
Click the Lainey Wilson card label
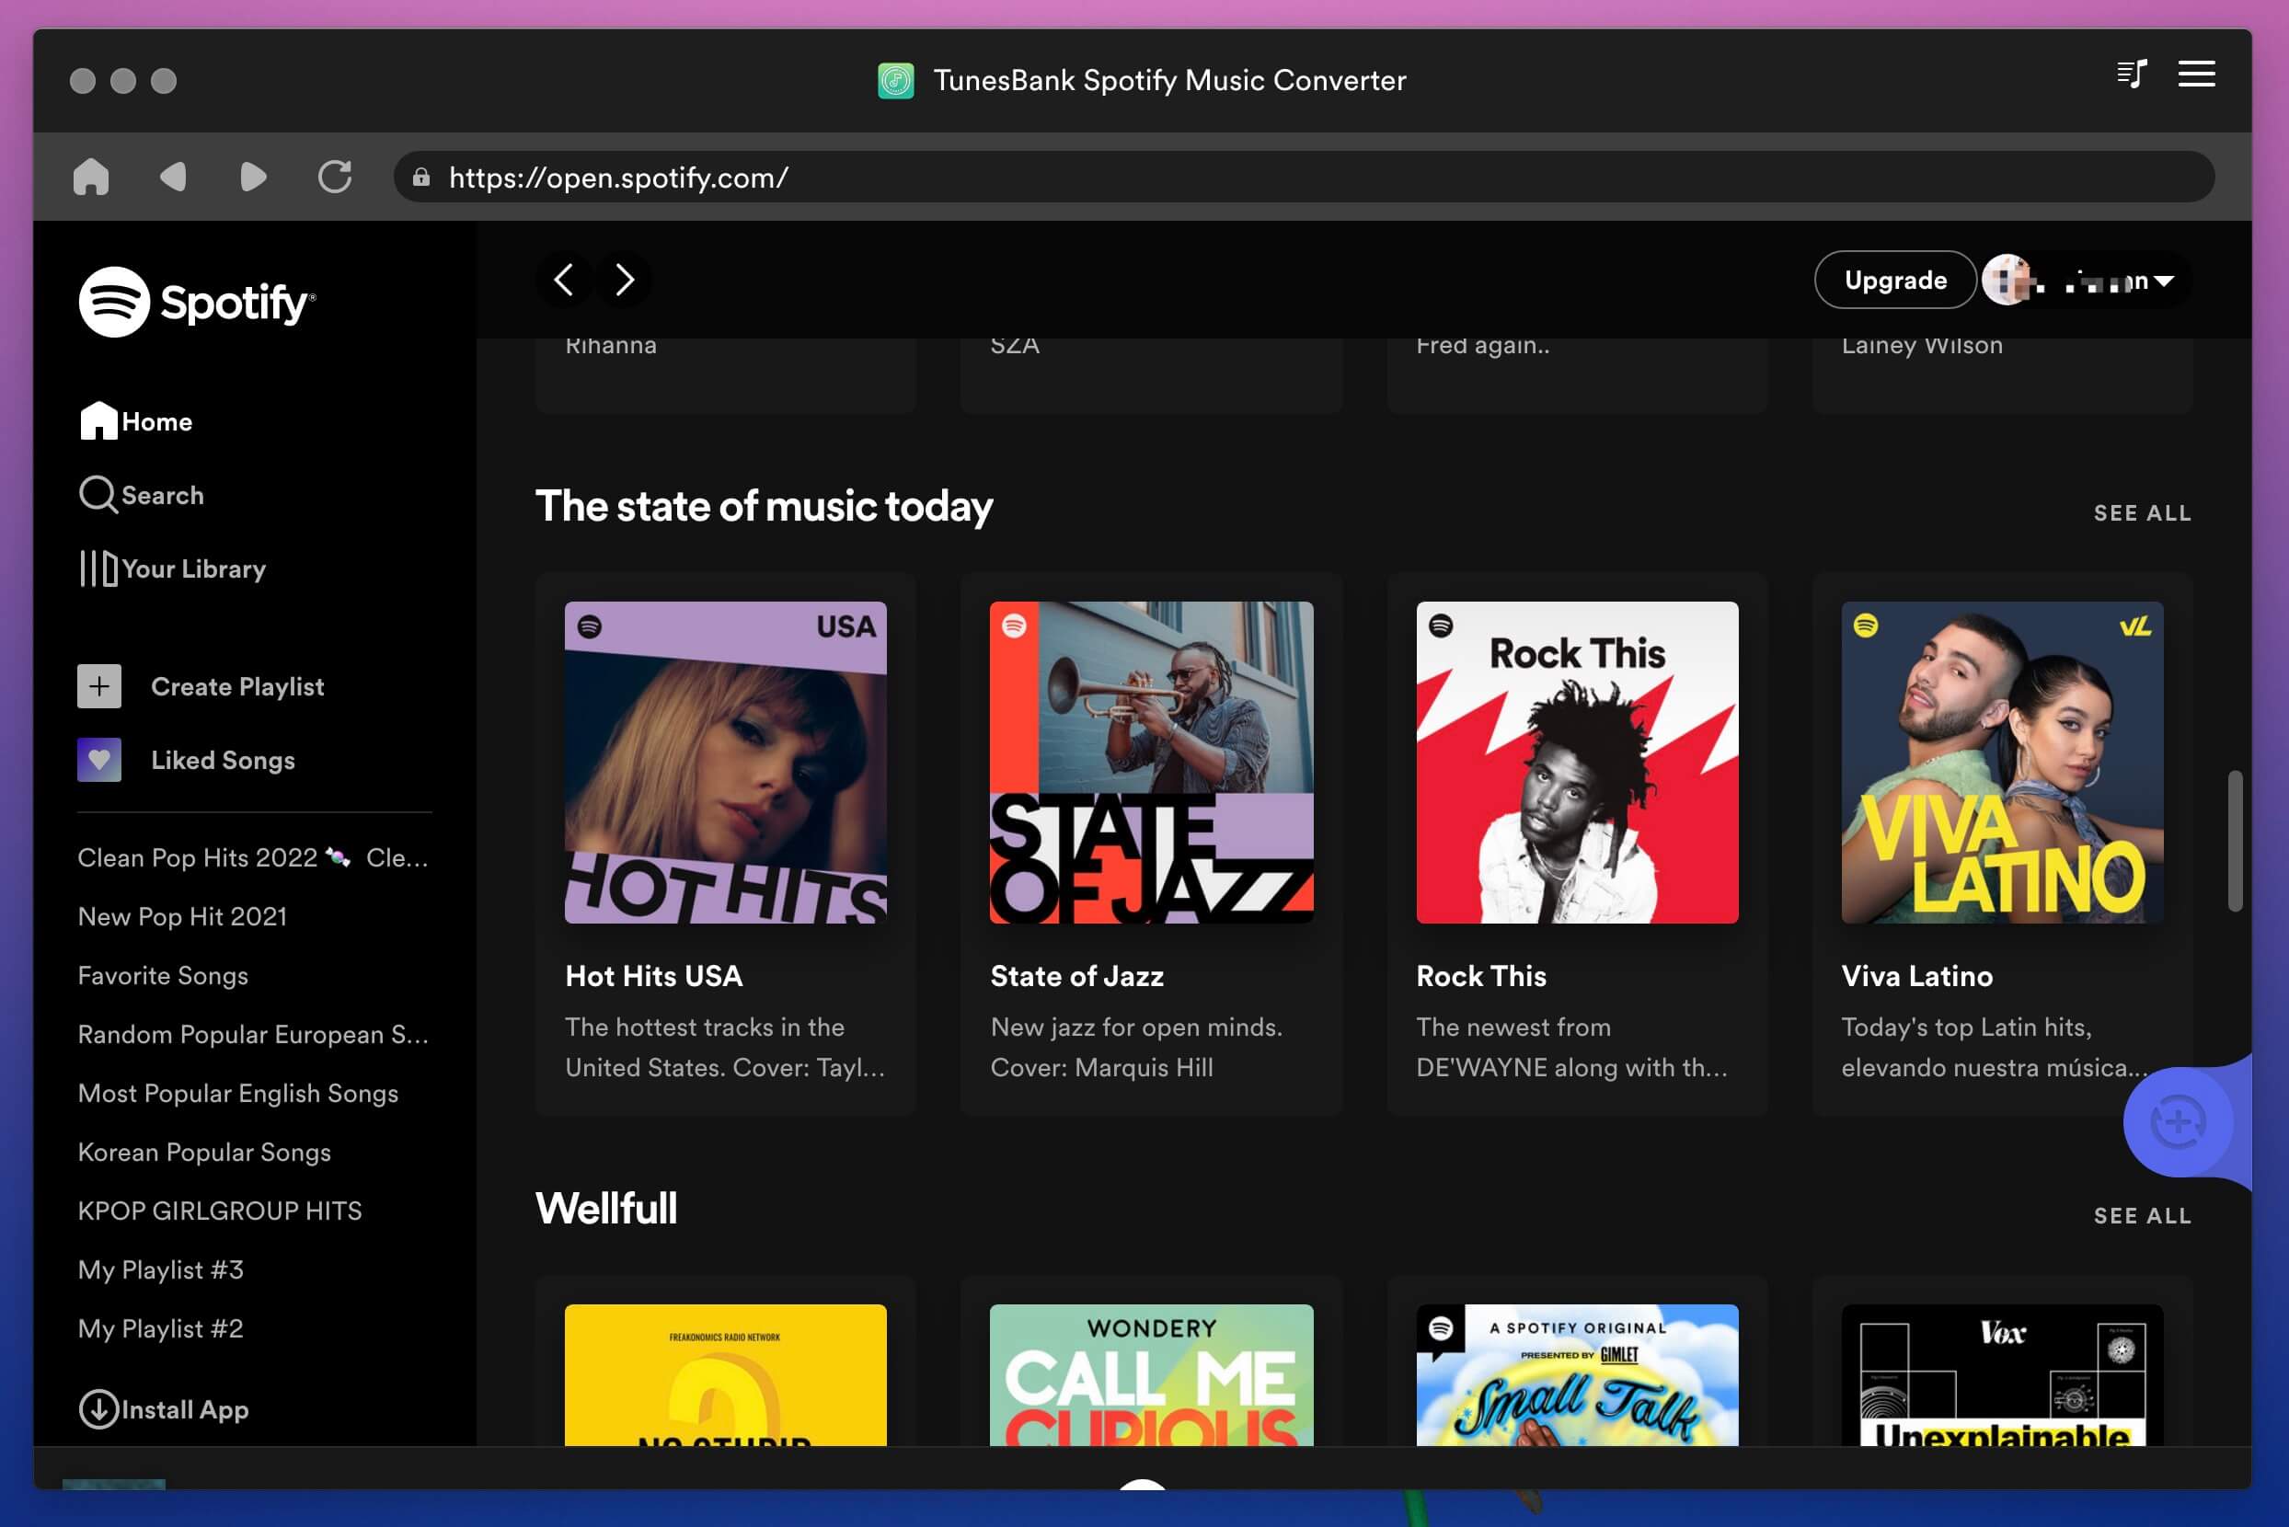tap(1922, 347)
